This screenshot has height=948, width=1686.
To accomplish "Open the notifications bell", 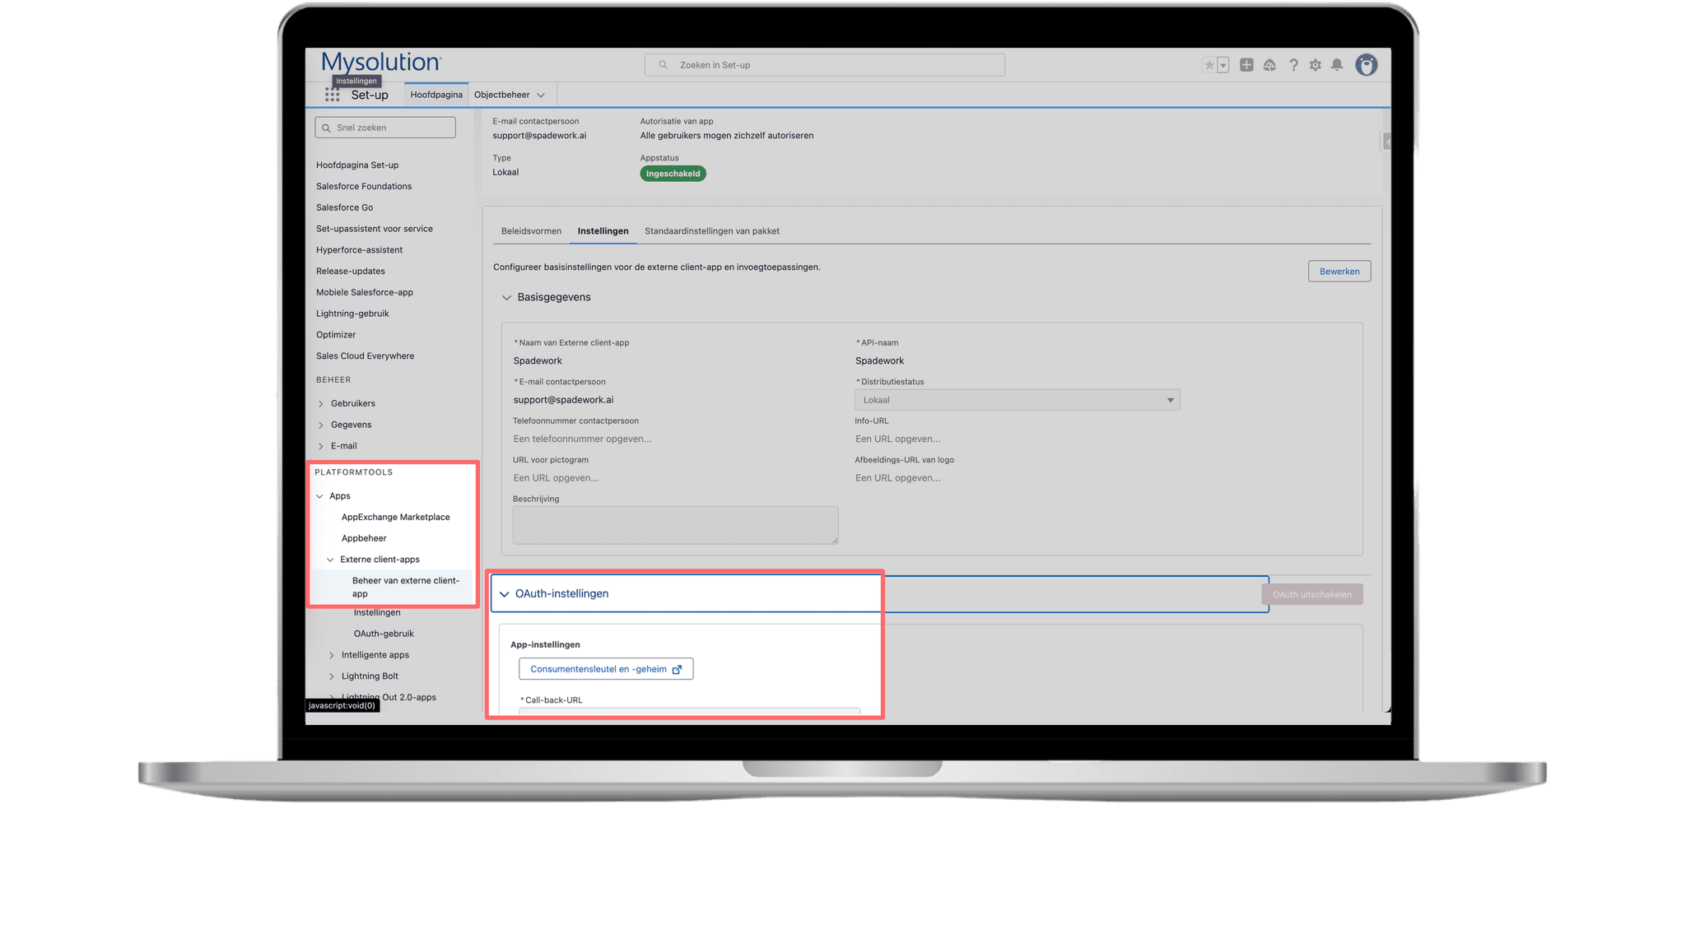I will click(1337, 65).
